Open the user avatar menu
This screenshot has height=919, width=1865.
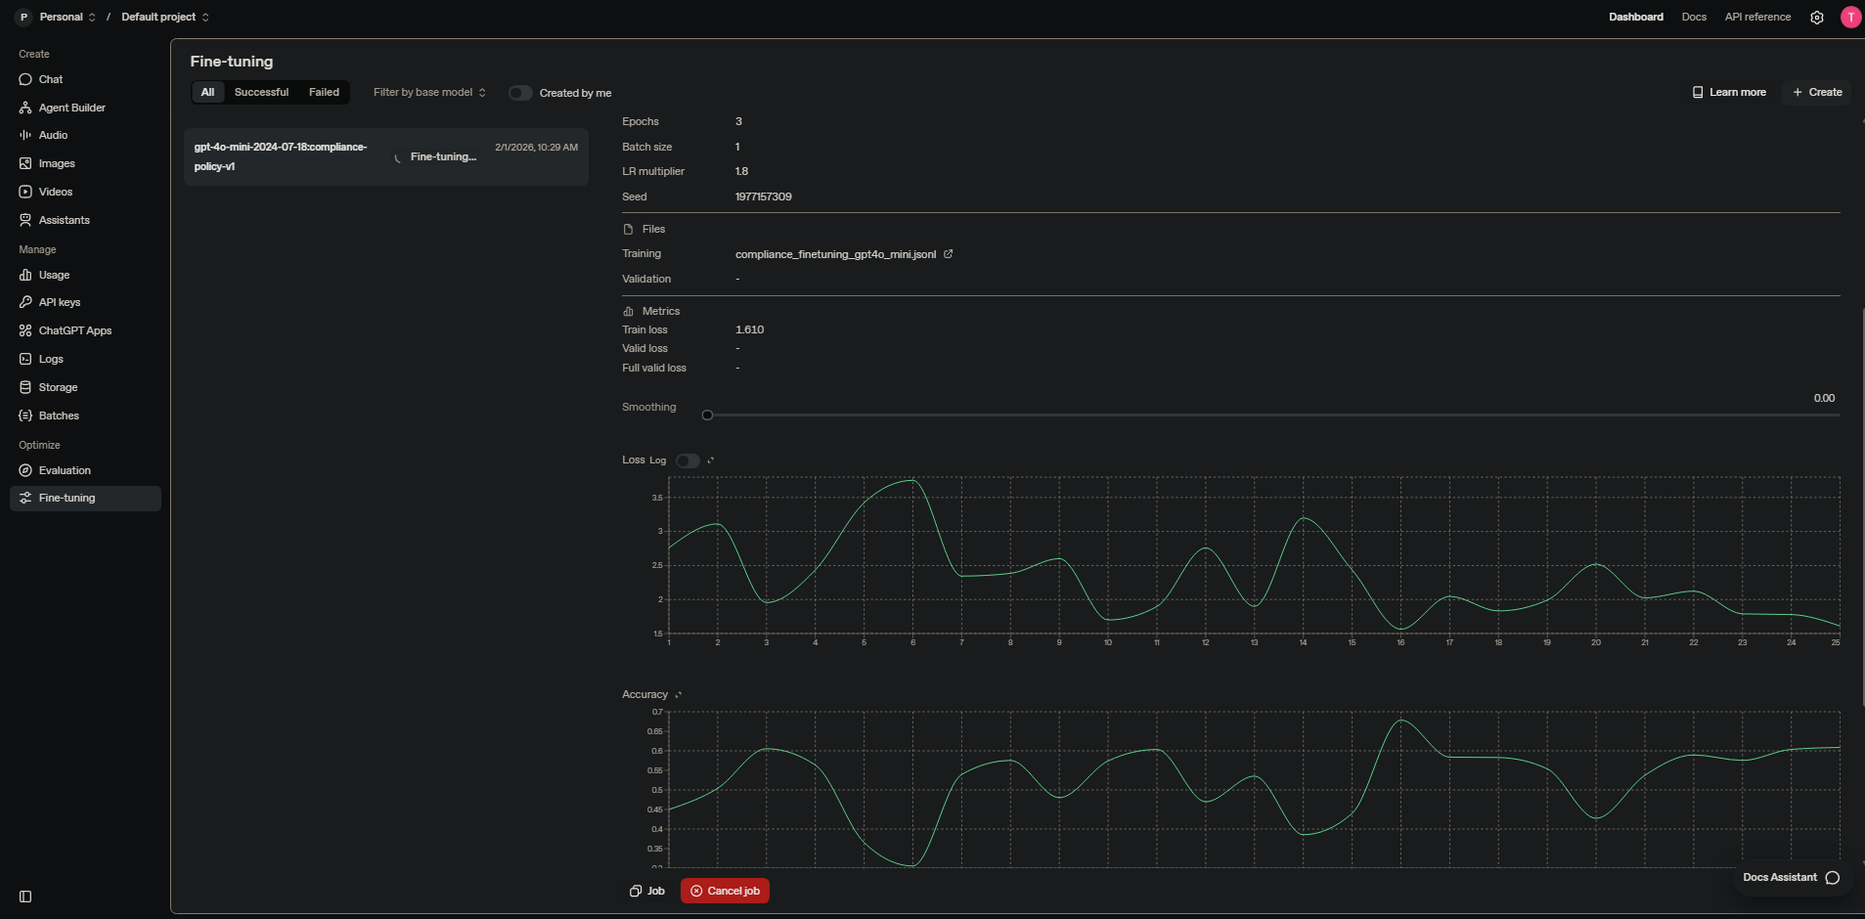(x=1850, y=18)
